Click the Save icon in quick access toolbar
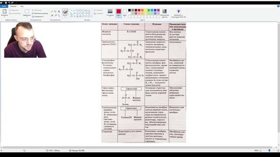This screenshot has height=157, width=280. point(6,3)
